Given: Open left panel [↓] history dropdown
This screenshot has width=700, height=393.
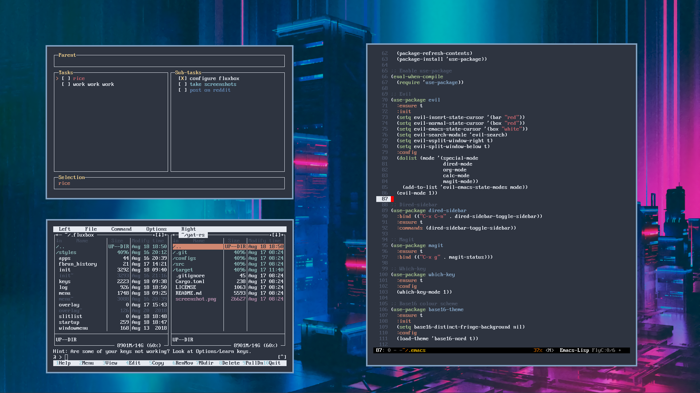Looking at the screenshot, I should coord(159,235).
